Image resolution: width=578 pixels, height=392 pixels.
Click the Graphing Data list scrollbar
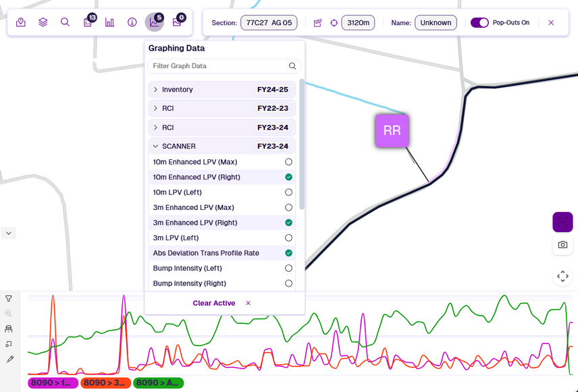302,144
